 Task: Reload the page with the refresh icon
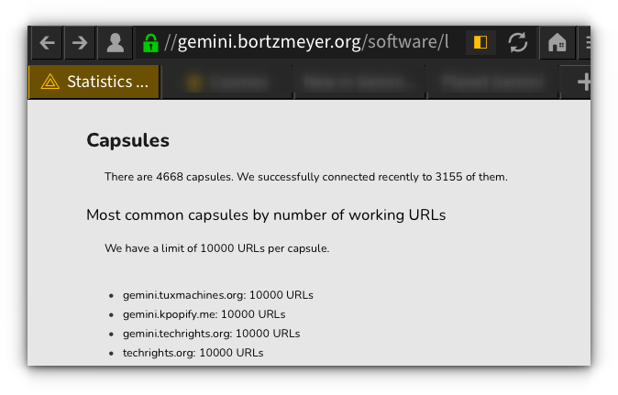pyautogui.click(x=517, y=42)
